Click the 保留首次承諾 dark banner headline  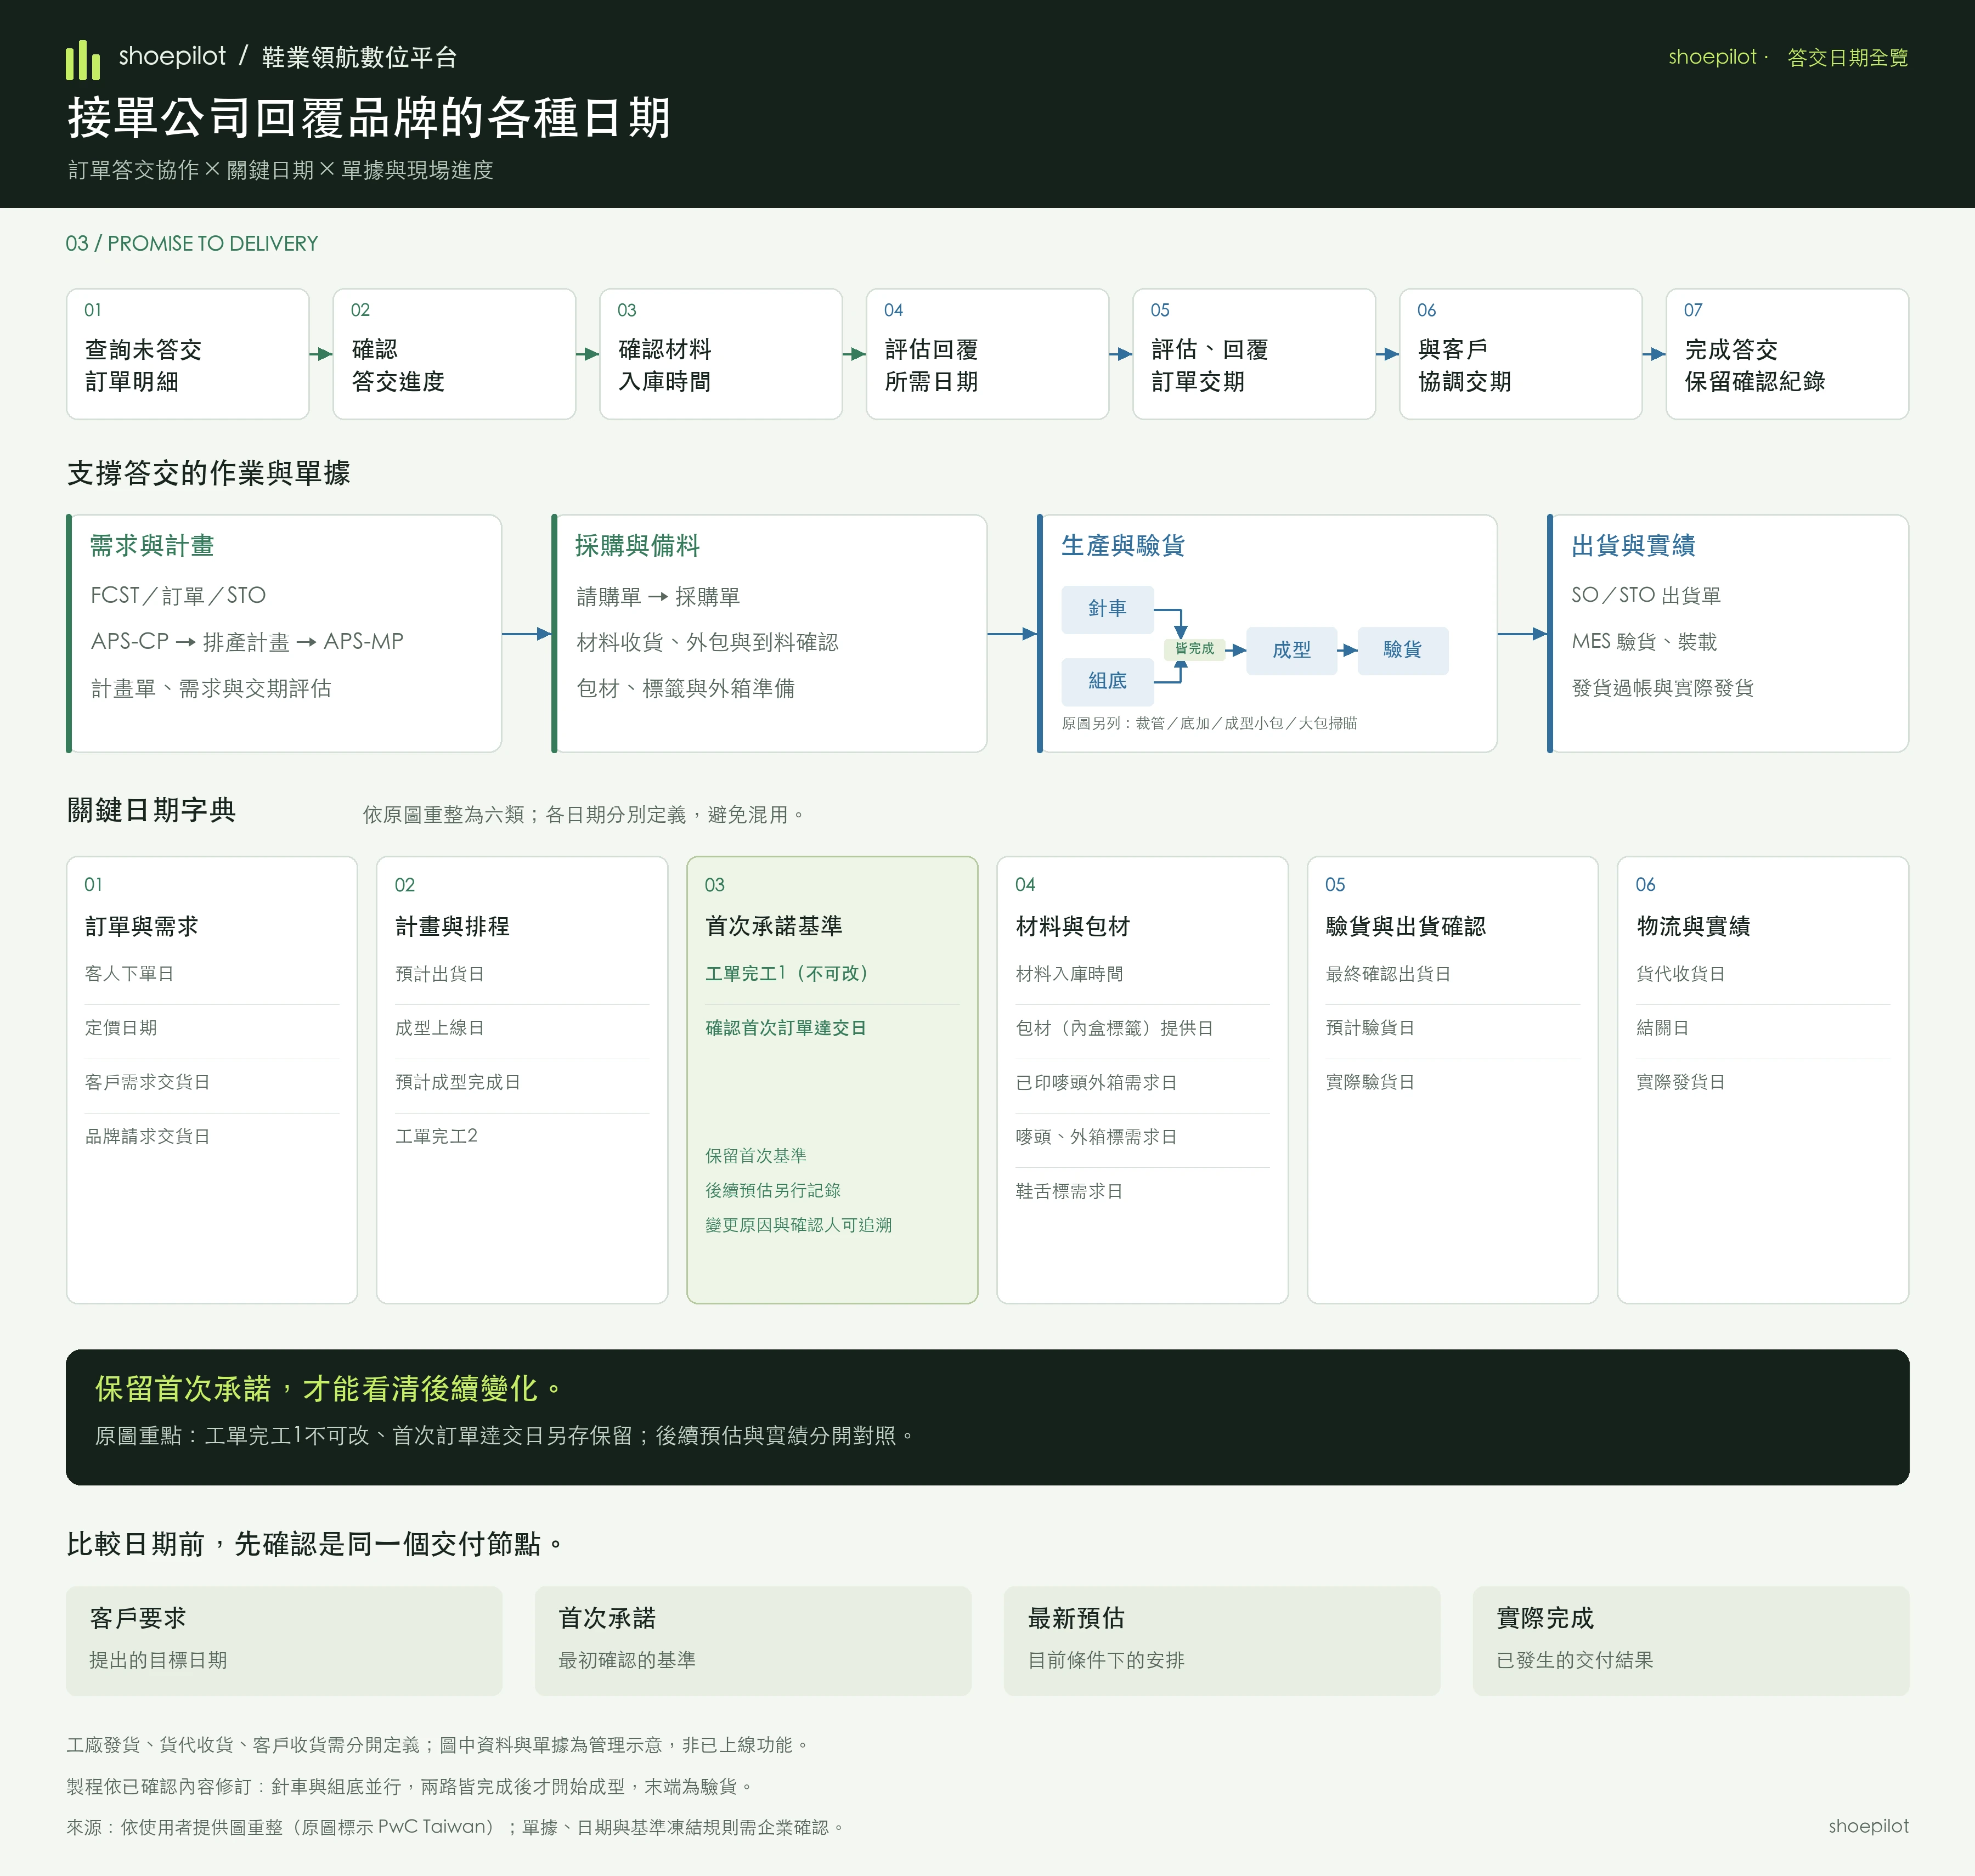point(329,1389)
